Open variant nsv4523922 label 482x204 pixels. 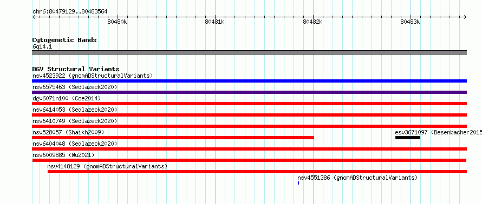(x=93, y=76)
